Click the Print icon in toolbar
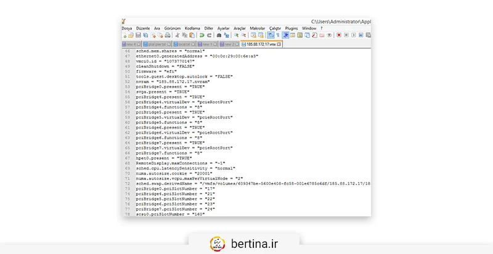The image size is (493, 254). (168, 36)
